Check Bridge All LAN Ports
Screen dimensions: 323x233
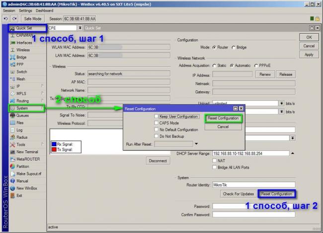click(215, 167)
